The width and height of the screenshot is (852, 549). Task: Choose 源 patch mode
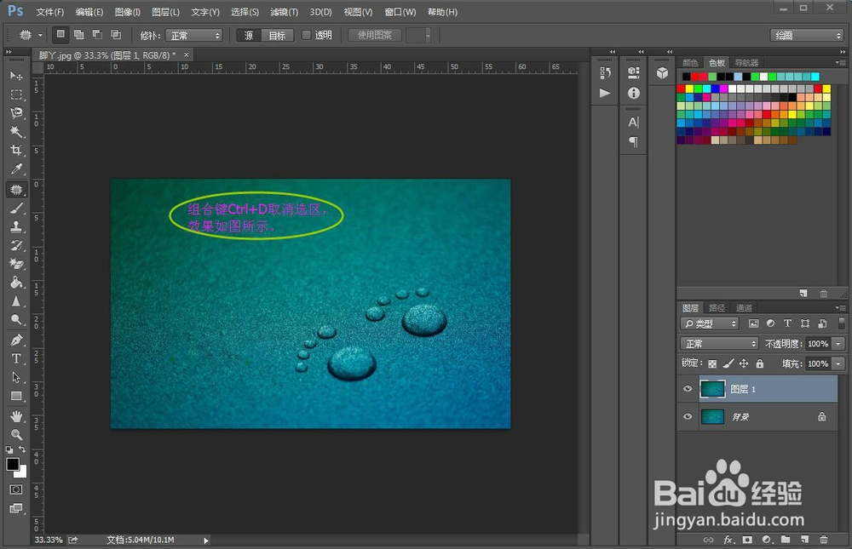click(x=249, y=35)
